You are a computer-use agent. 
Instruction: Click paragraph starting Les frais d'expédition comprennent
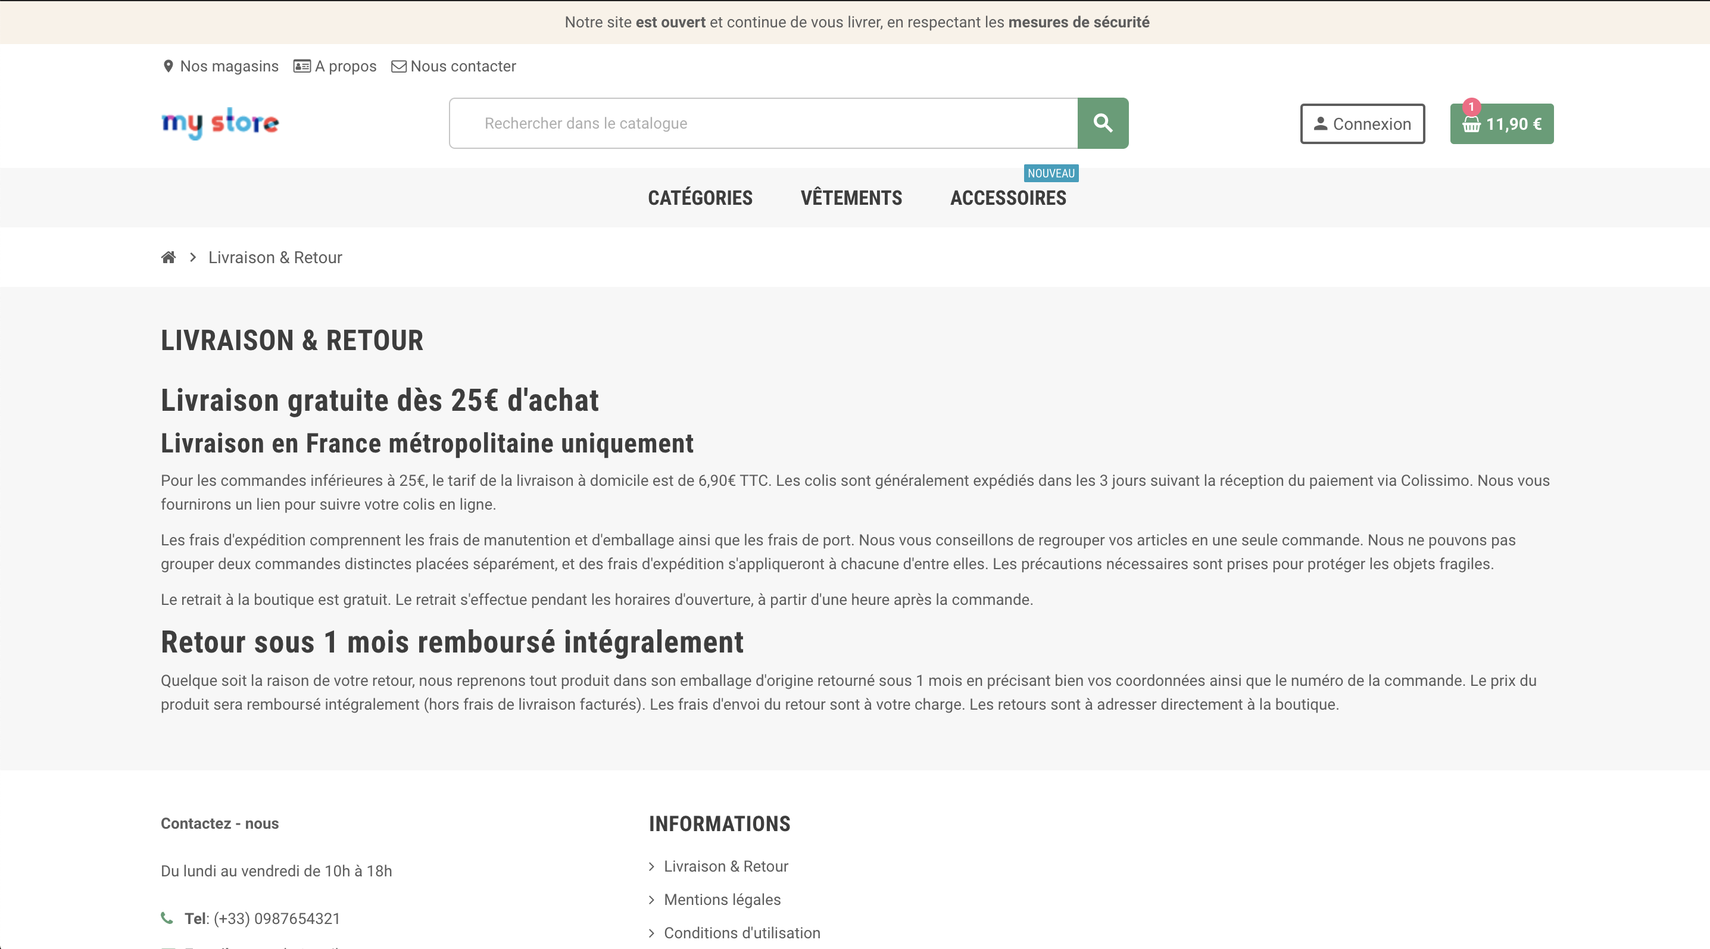(x=838, y=551)
